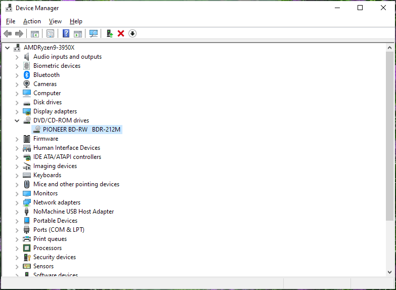Click the Imaging devices icon
396x290 pixels.
pos(27,166)
